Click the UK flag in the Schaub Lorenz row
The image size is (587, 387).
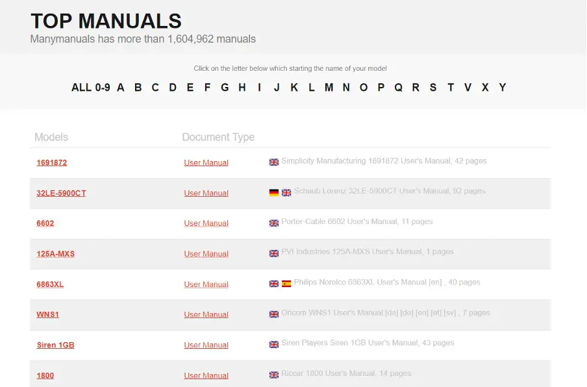point(286,192)
